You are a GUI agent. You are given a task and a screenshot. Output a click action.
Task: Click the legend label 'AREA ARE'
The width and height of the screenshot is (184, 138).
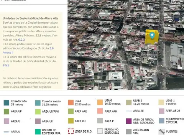coord(81,112)
